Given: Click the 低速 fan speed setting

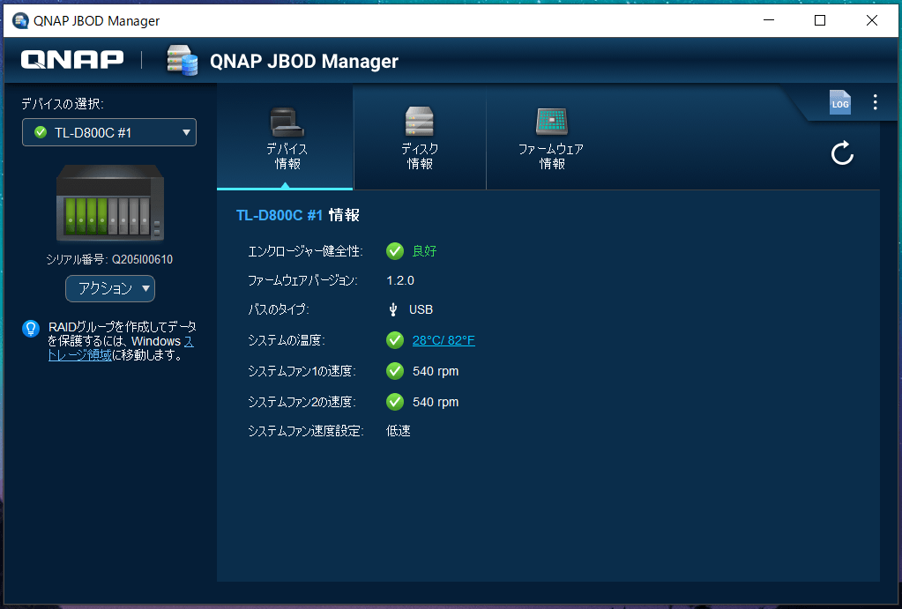Looking at the screenshot, I should tap(398, 431).
